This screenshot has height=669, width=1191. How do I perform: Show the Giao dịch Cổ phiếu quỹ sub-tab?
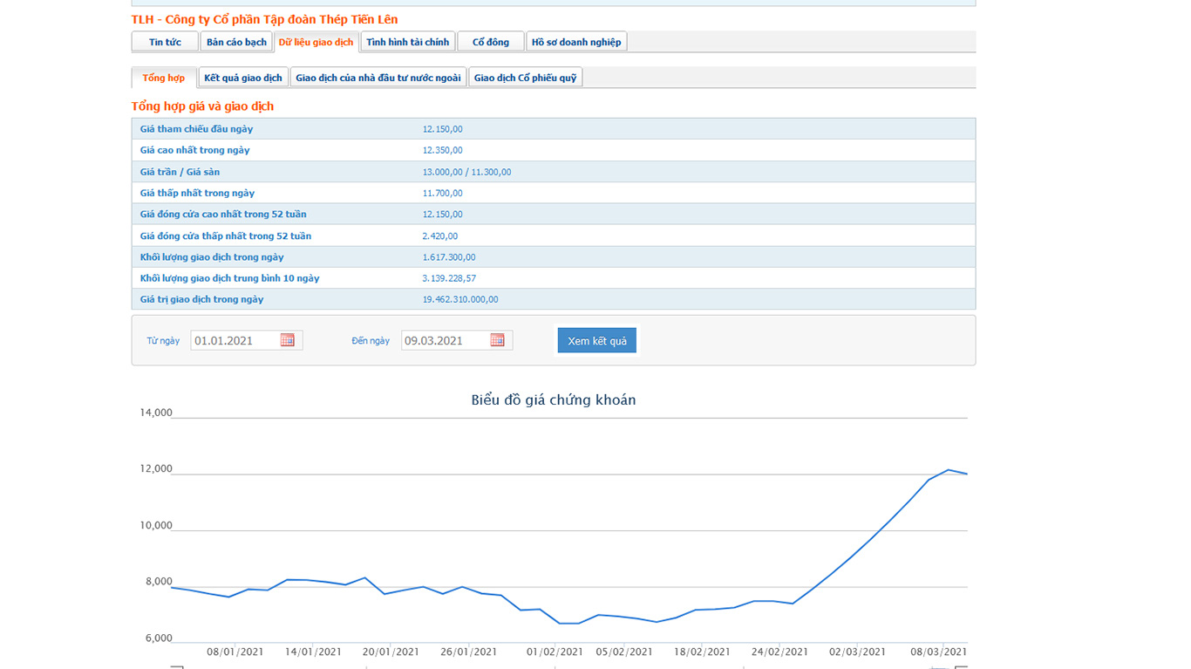tap(525, 78)
